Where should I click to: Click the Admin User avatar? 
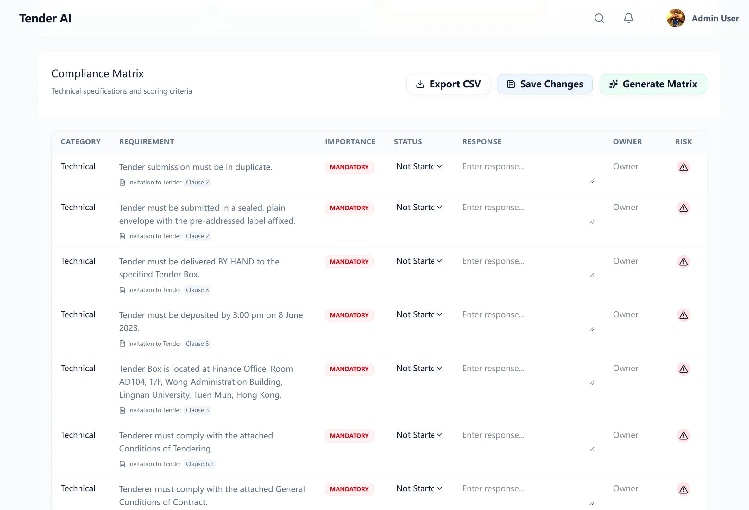click(676, 18)
